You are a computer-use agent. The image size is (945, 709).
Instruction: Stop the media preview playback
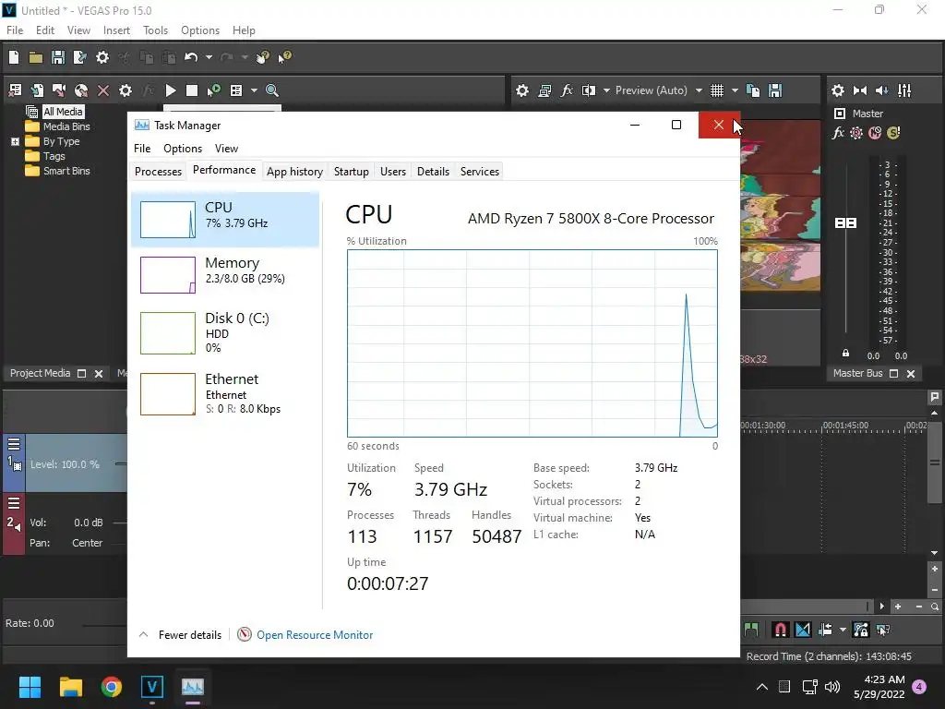pos(192,90)
